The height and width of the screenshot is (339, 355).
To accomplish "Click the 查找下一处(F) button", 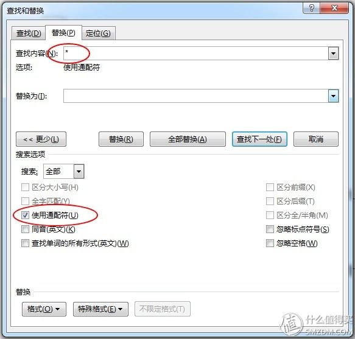I will pos(259,139).
